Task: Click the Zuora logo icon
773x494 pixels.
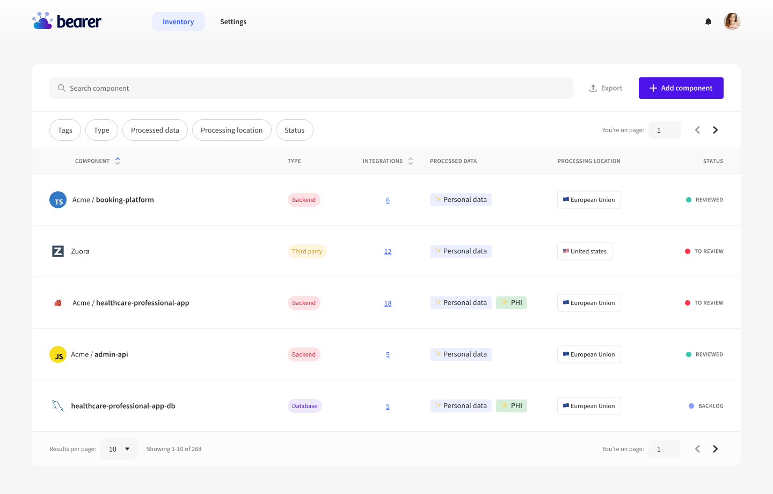Action: click(58, 251)
